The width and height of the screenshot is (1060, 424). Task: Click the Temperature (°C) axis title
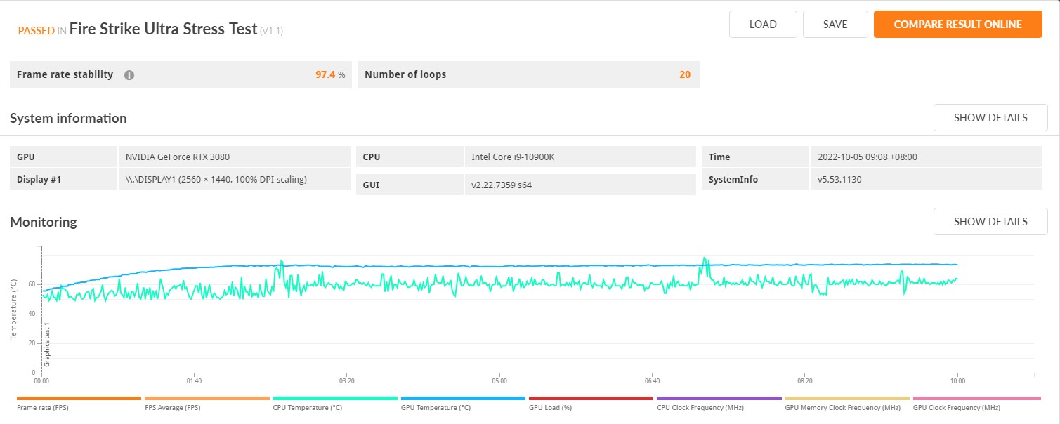point(13,309)
